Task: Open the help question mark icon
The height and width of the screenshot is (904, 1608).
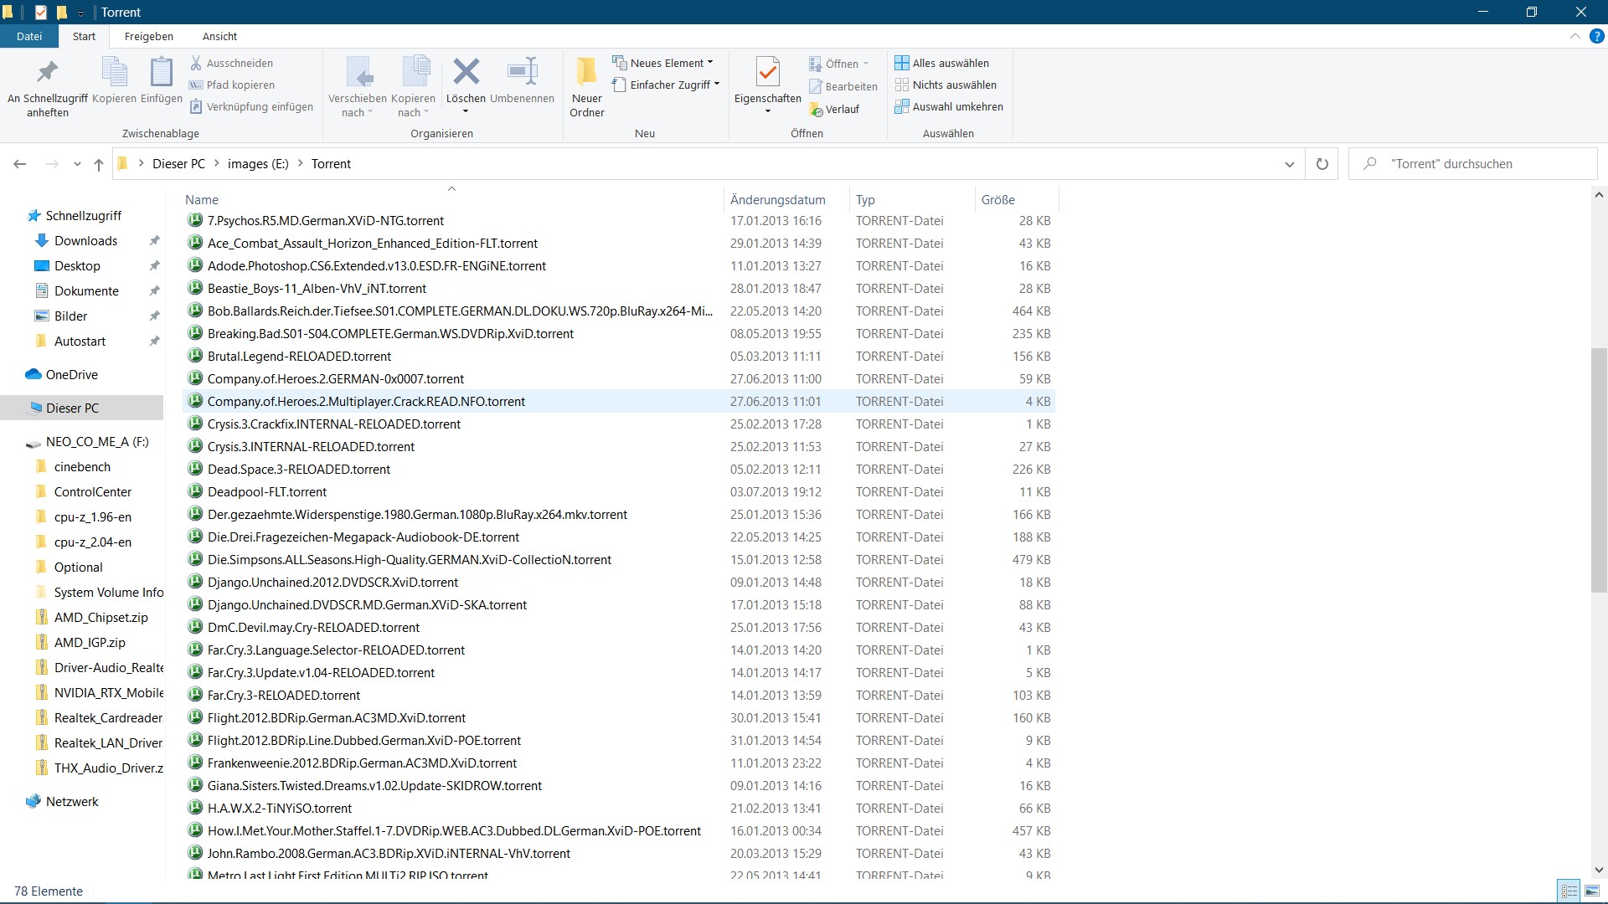Action: [x=1597, y=36]
